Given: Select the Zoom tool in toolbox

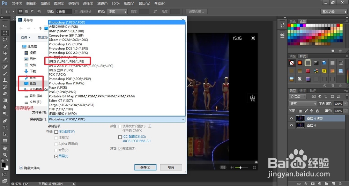Looking at the screenshot, I should (x=5, y=155).
